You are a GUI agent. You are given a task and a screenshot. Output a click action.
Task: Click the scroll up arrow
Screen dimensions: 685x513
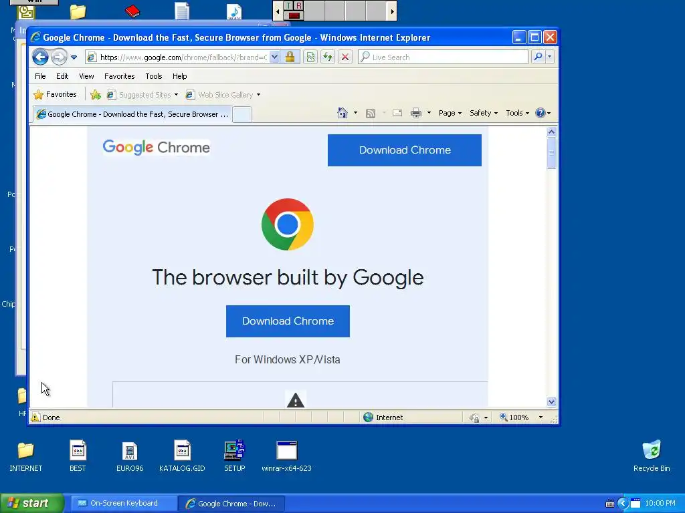point(551,132)
